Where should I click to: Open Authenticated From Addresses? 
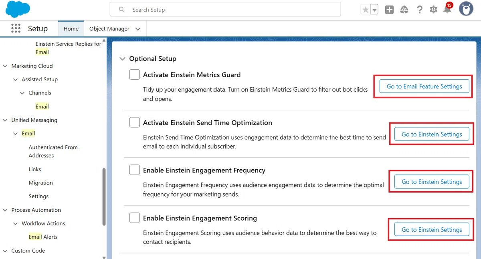[53, 151]
